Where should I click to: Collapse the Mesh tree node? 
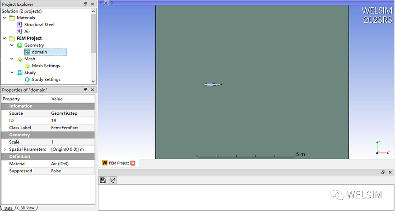coord(12,59)
